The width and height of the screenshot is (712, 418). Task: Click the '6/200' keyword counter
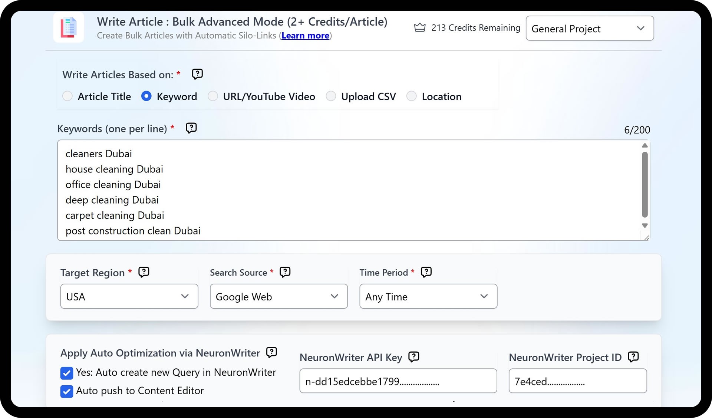pos(637,130)
